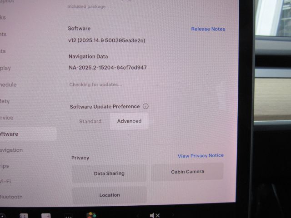Click the Included package text
This screenshot has width=291, height=218.
point(86,7)
